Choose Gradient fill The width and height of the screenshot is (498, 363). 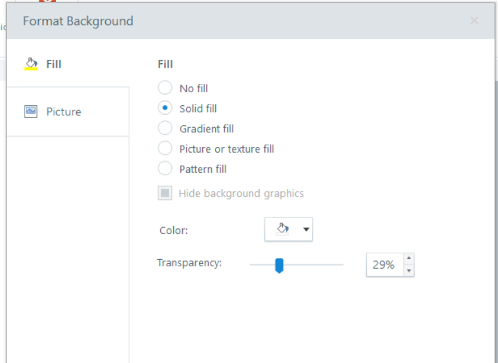(x=165, y=128)
